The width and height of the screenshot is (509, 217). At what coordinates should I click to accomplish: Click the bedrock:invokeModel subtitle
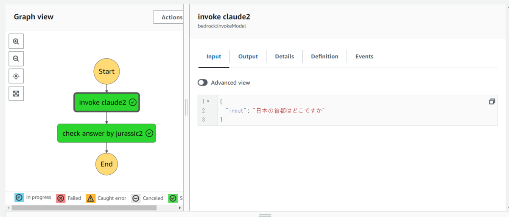[222, 26]
